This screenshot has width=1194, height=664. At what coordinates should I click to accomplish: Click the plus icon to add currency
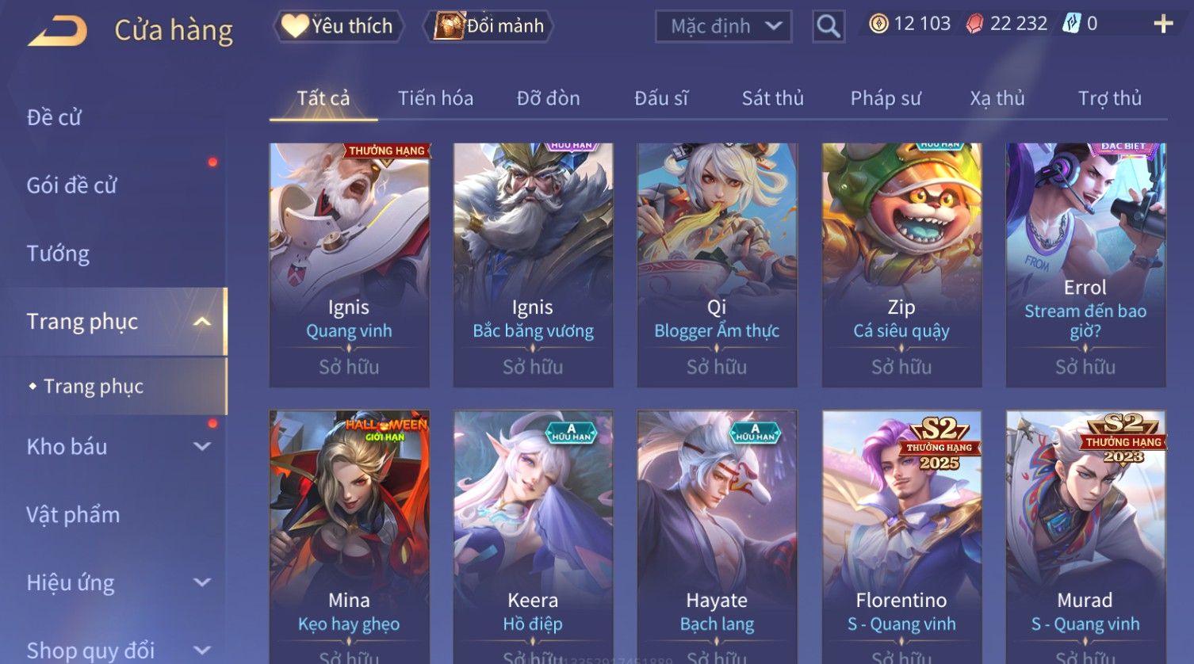tap(1163, 25)
